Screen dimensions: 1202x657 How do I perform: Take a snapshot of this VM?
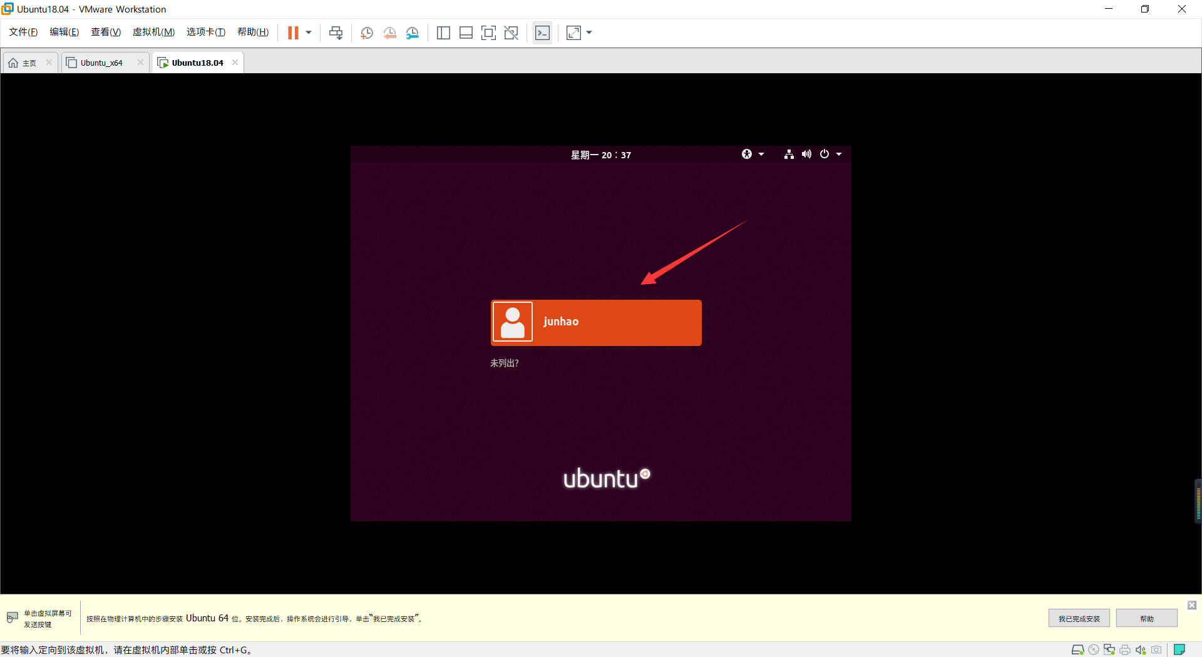(x=367, y=33)
